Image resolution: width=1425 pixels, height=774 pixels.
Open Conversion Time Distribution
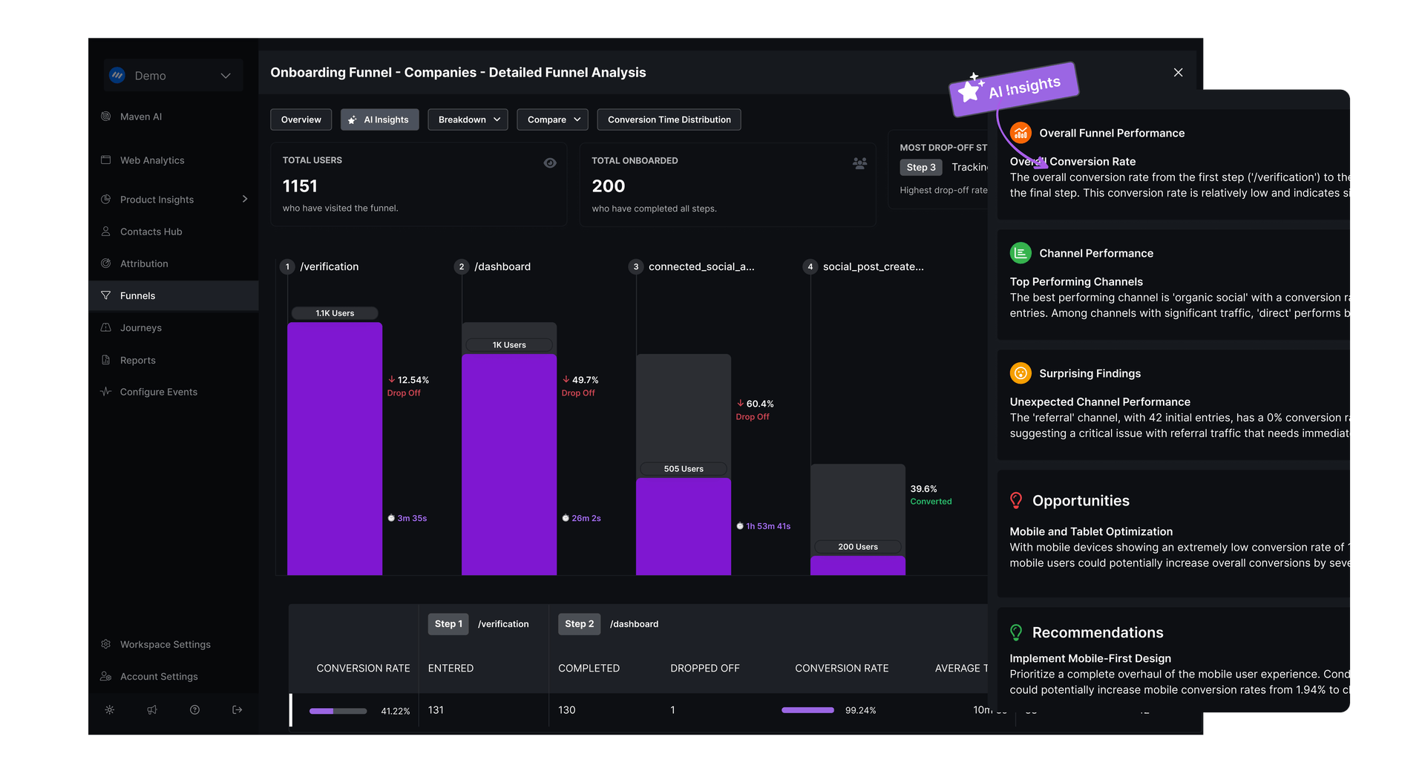pyautogui.click(x=668, y=119)
